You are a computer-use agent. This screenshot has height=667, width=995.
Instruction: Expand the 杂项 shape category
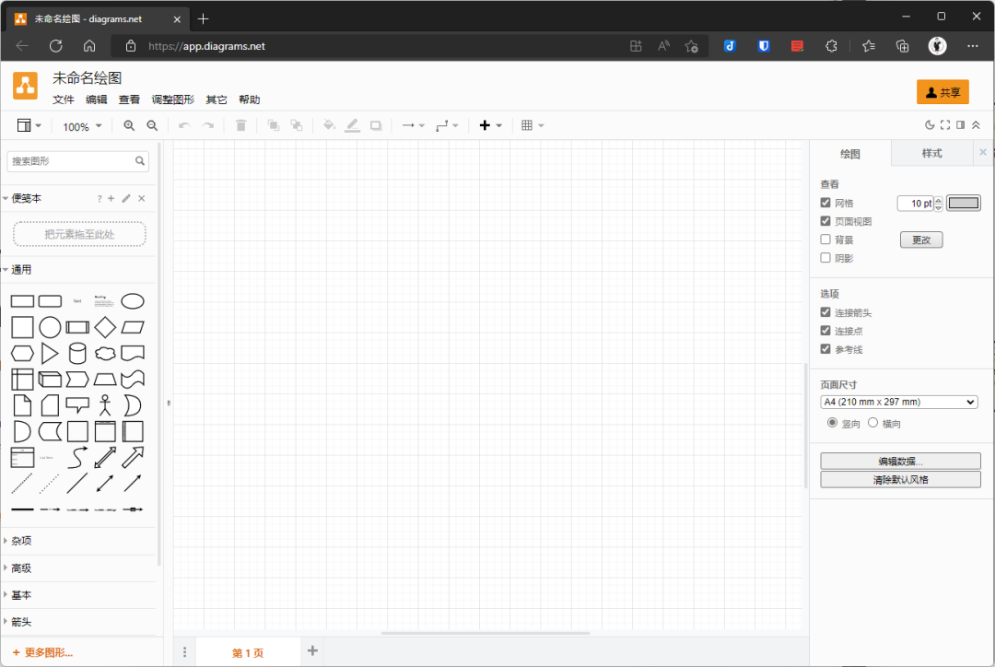pyautogui.click(x=21, y=541)
